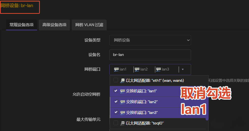Uncheck the lan2 switch port checkbox
Viewport: 249px width, 131px height.
point(116,102)
